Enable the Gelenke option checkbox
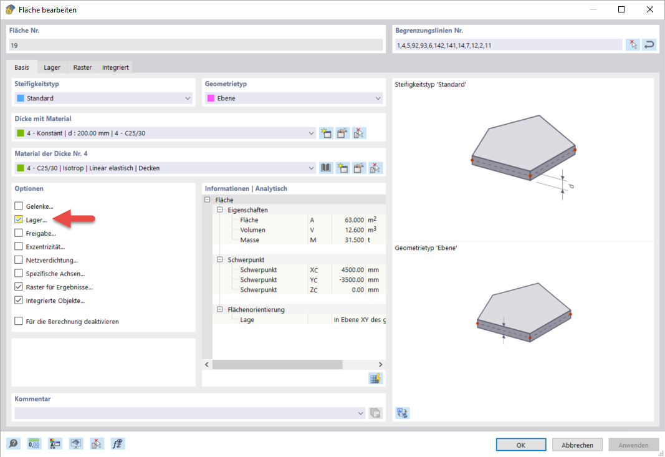This screenshot has height=457, width=665. click(x=18, y=206)
